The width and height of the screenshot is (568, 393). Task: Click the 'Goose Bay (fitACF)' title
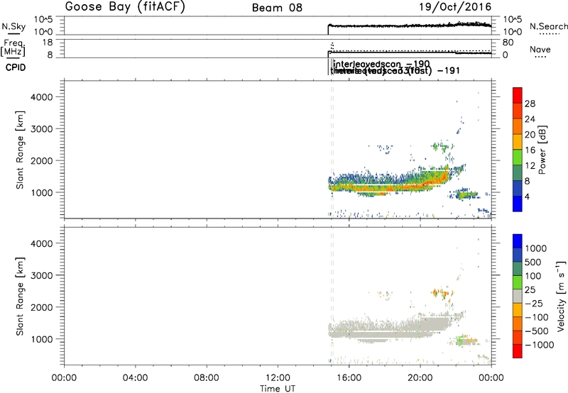125,6
